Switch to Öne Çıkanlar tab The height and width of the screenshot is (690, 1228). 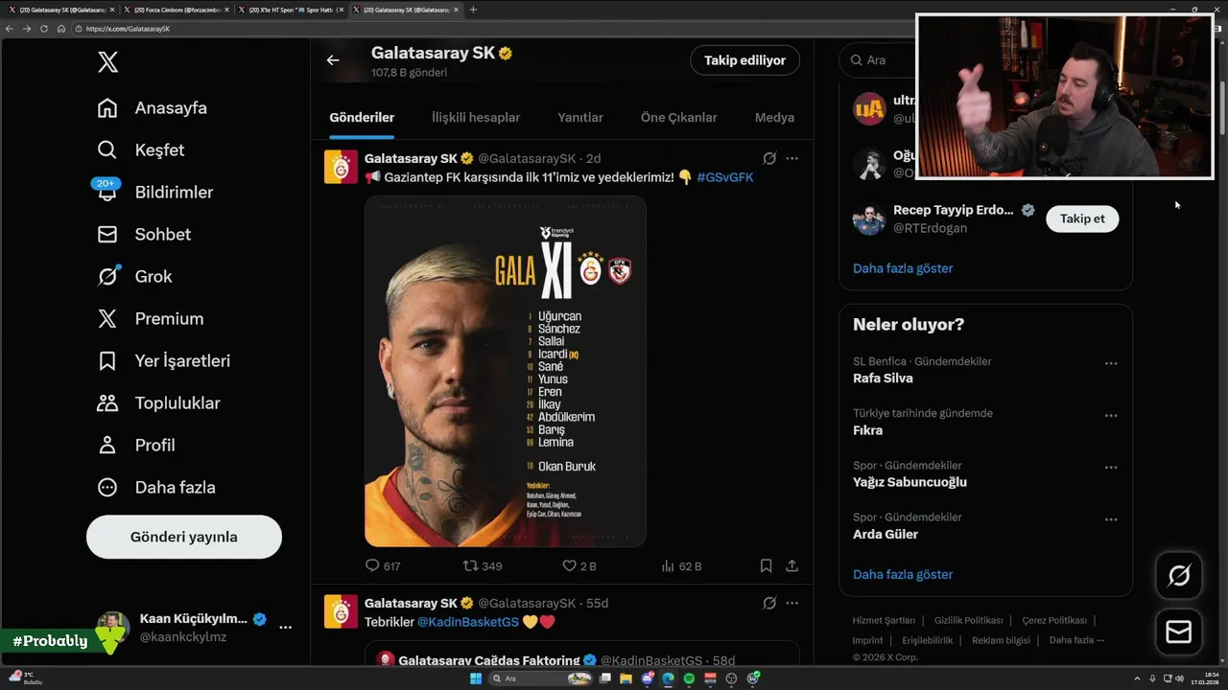click(679, 118)
